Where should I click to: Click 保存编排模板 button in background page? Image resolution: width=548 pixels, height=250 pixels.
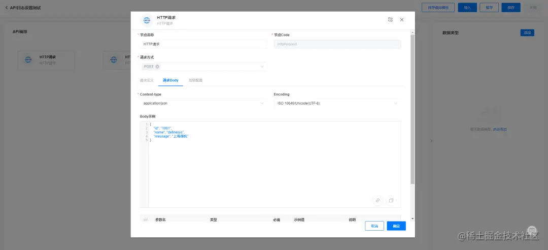coord(438,7)
